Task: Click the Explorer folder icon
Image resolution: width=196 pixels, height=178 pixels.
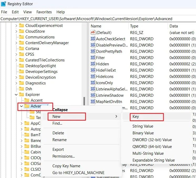Action: point(22,94)
